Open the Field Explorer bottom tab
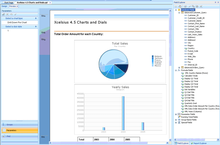This screenshot has width=220, height=145. (x=181, y=143)
